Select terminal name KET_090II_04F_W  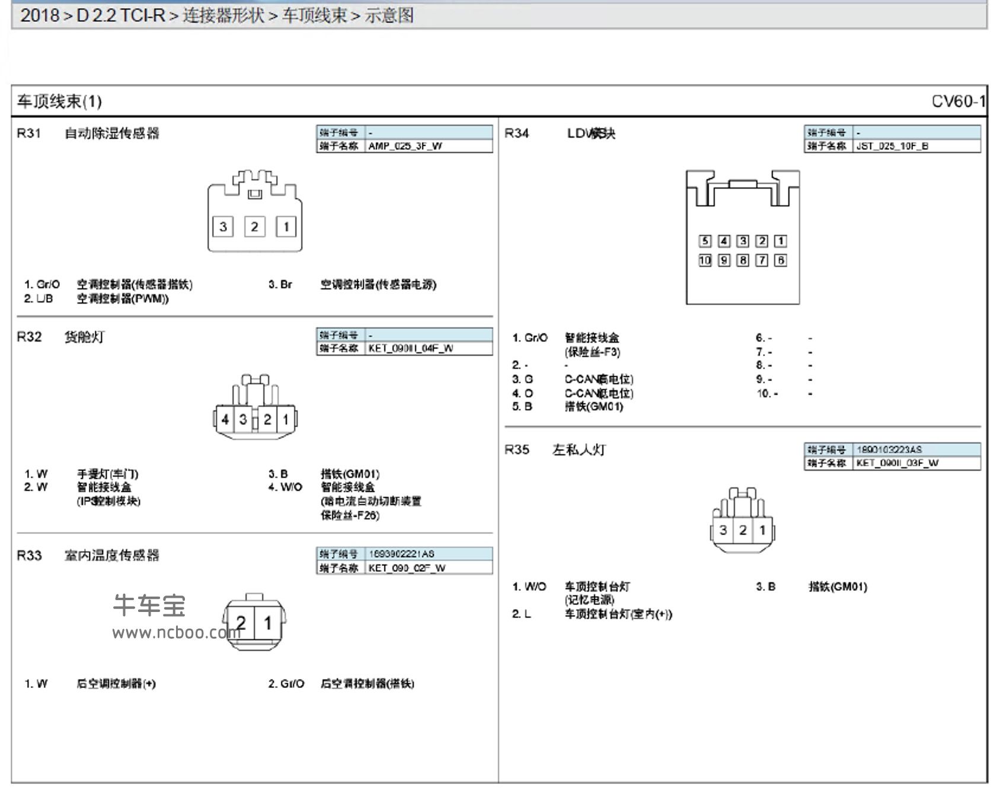(x=411, y=348)
